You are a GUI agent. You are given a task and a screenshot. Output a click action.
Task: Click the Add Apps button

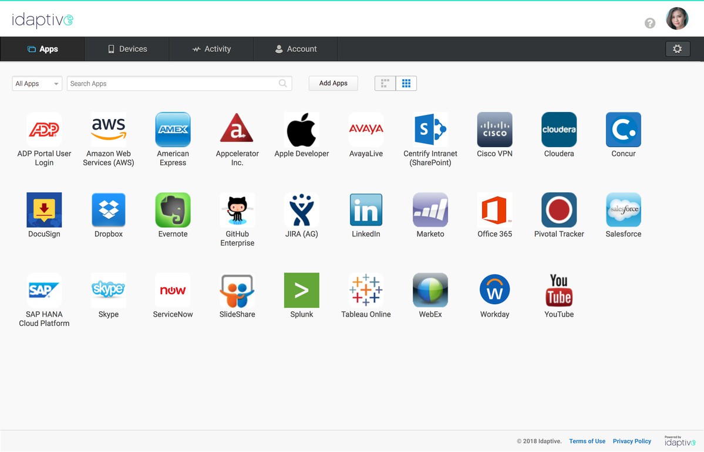[x=333, y=83]
